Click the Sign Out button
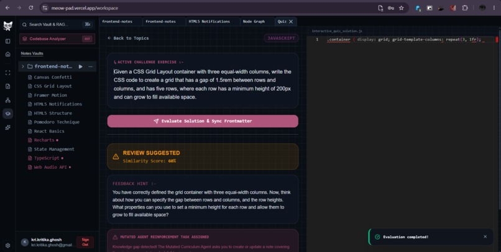The width and height of the screenshot is (501, 252). pos(85,242)
